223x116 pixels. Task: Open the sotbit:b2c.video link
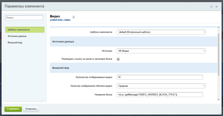click(60, 20)
